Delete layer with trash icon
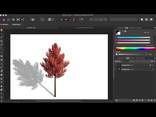 coord(155,100)
